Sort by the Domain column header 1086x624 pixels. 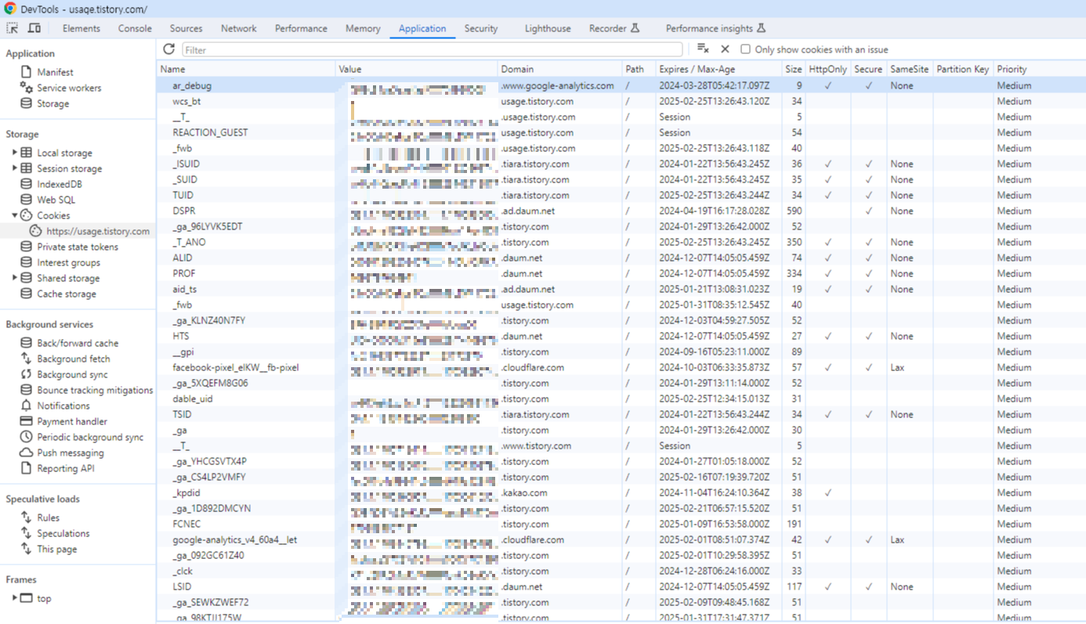pyautogui.click(x=560, y=69)
